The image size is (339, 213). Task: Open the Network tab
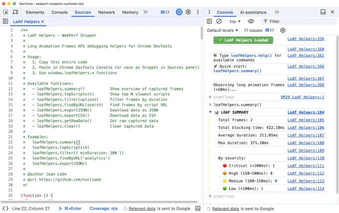(107, 12)
